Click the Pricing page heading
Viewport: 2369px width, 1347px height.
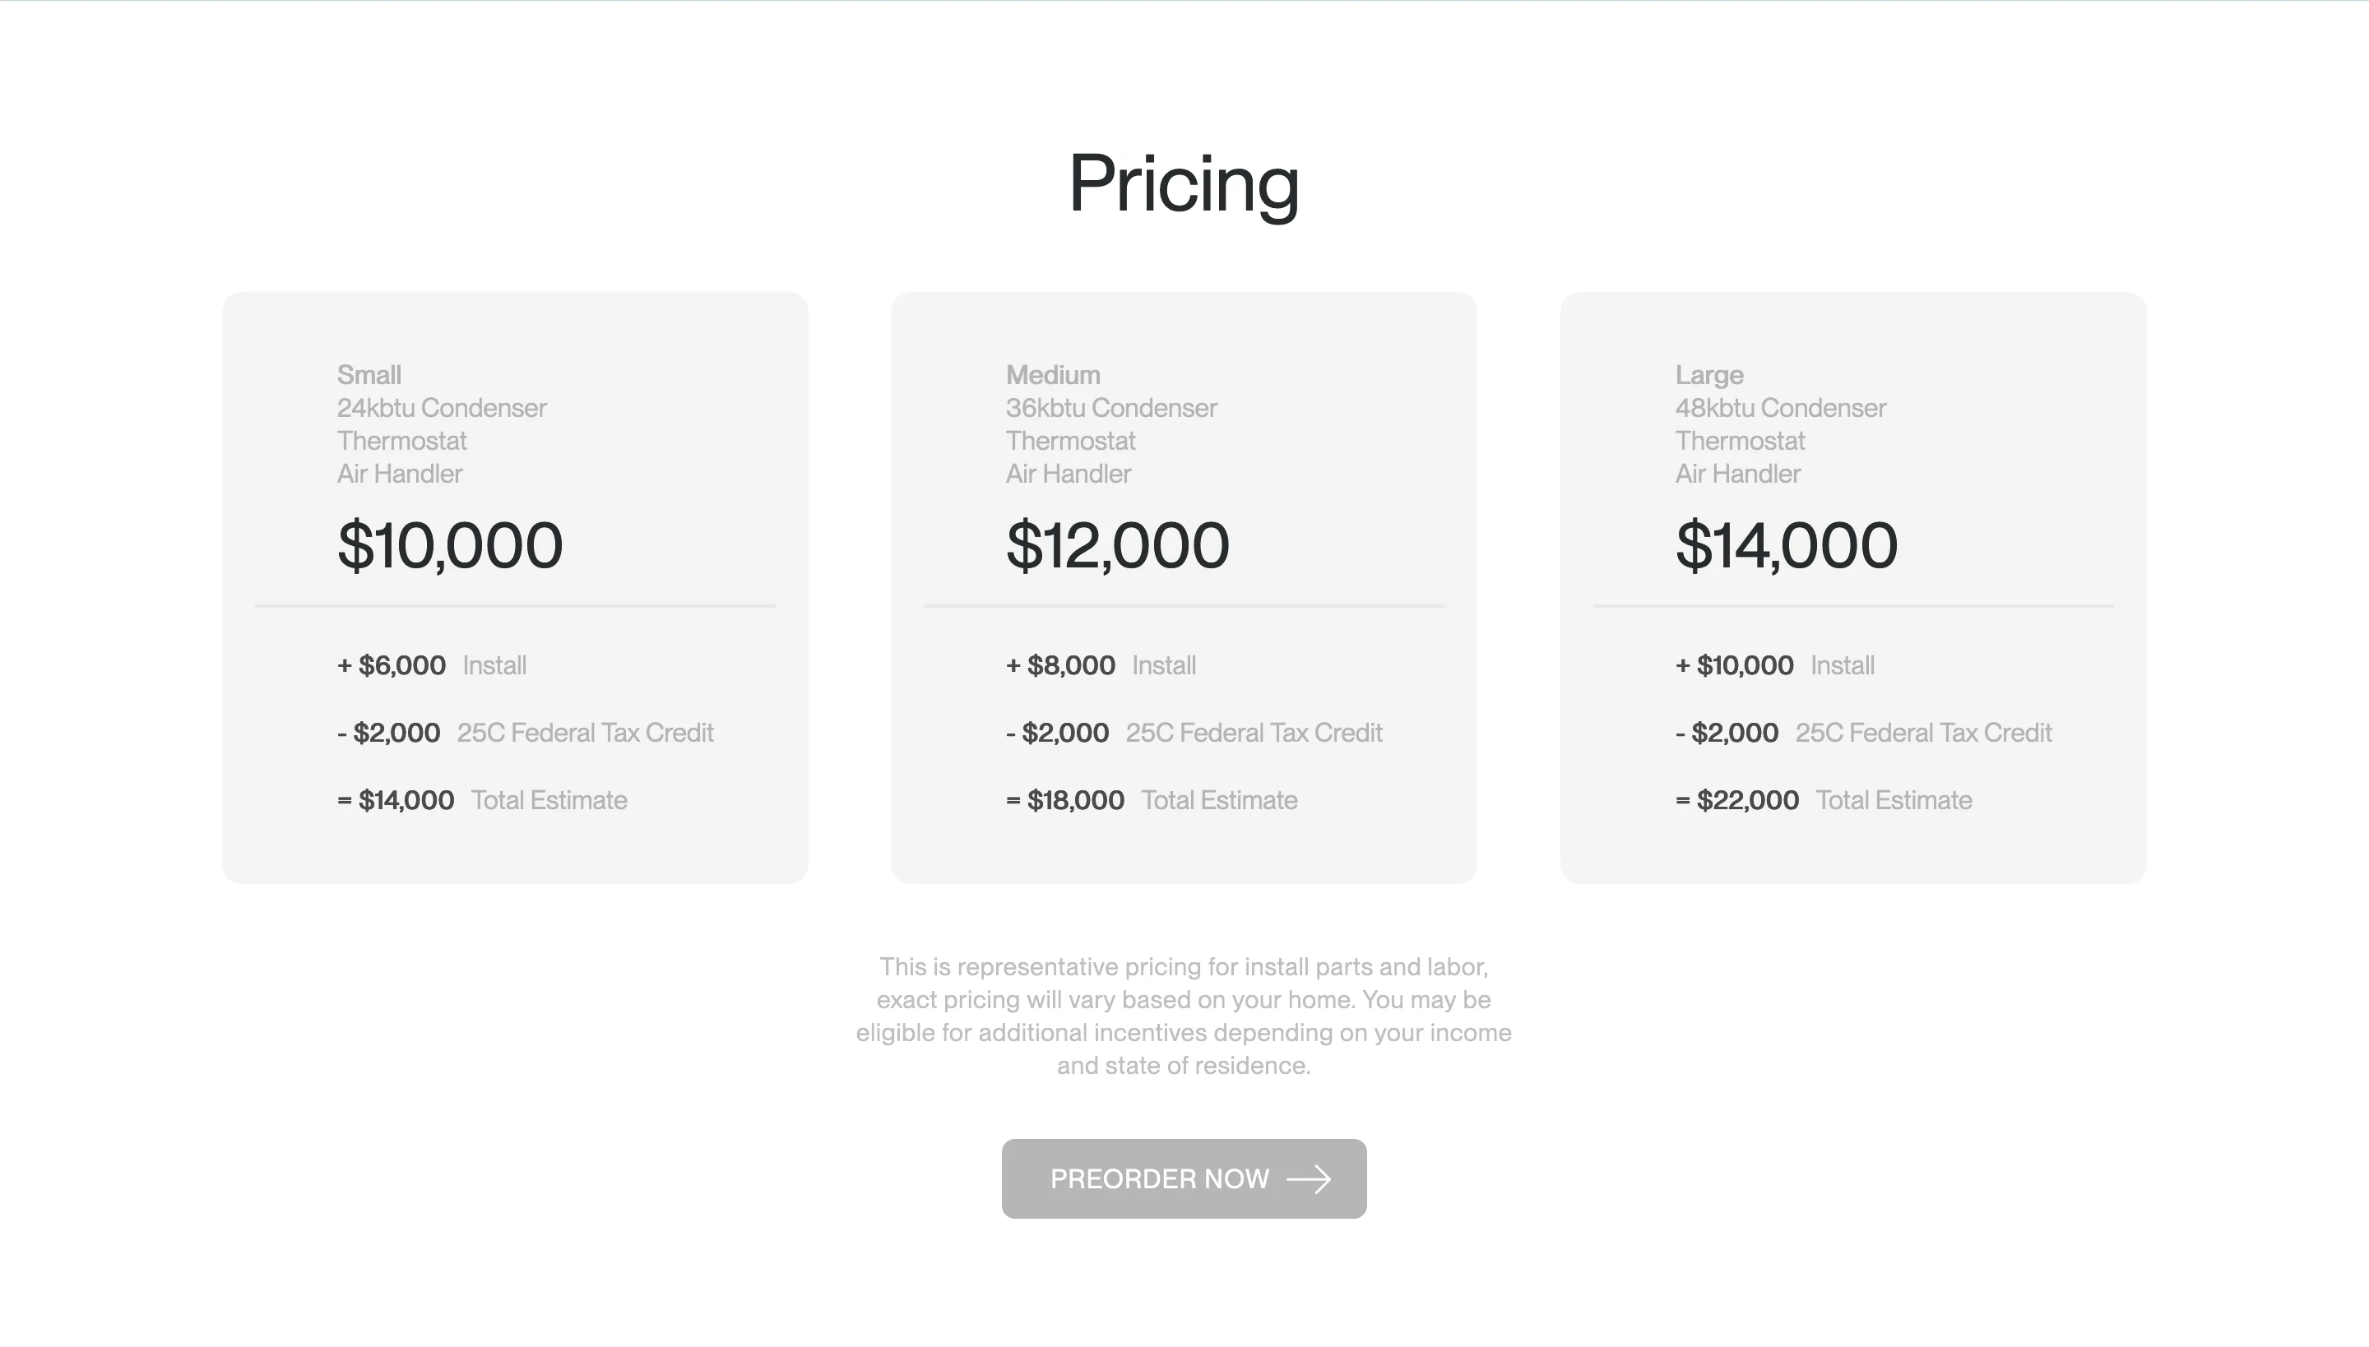[x=1184, y=183]
